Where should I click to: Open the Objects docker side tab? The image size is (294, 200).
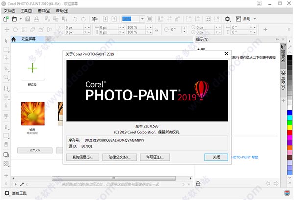(x=283, y=80)
